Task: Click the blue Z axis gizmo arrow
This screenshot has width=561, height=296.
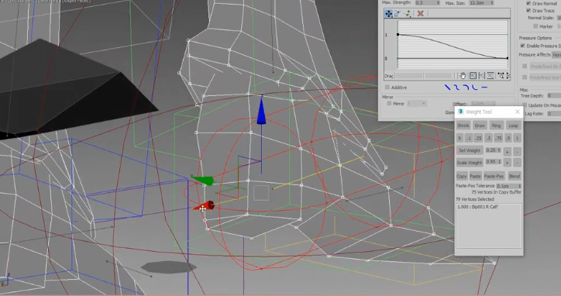Action: [262, 110]
